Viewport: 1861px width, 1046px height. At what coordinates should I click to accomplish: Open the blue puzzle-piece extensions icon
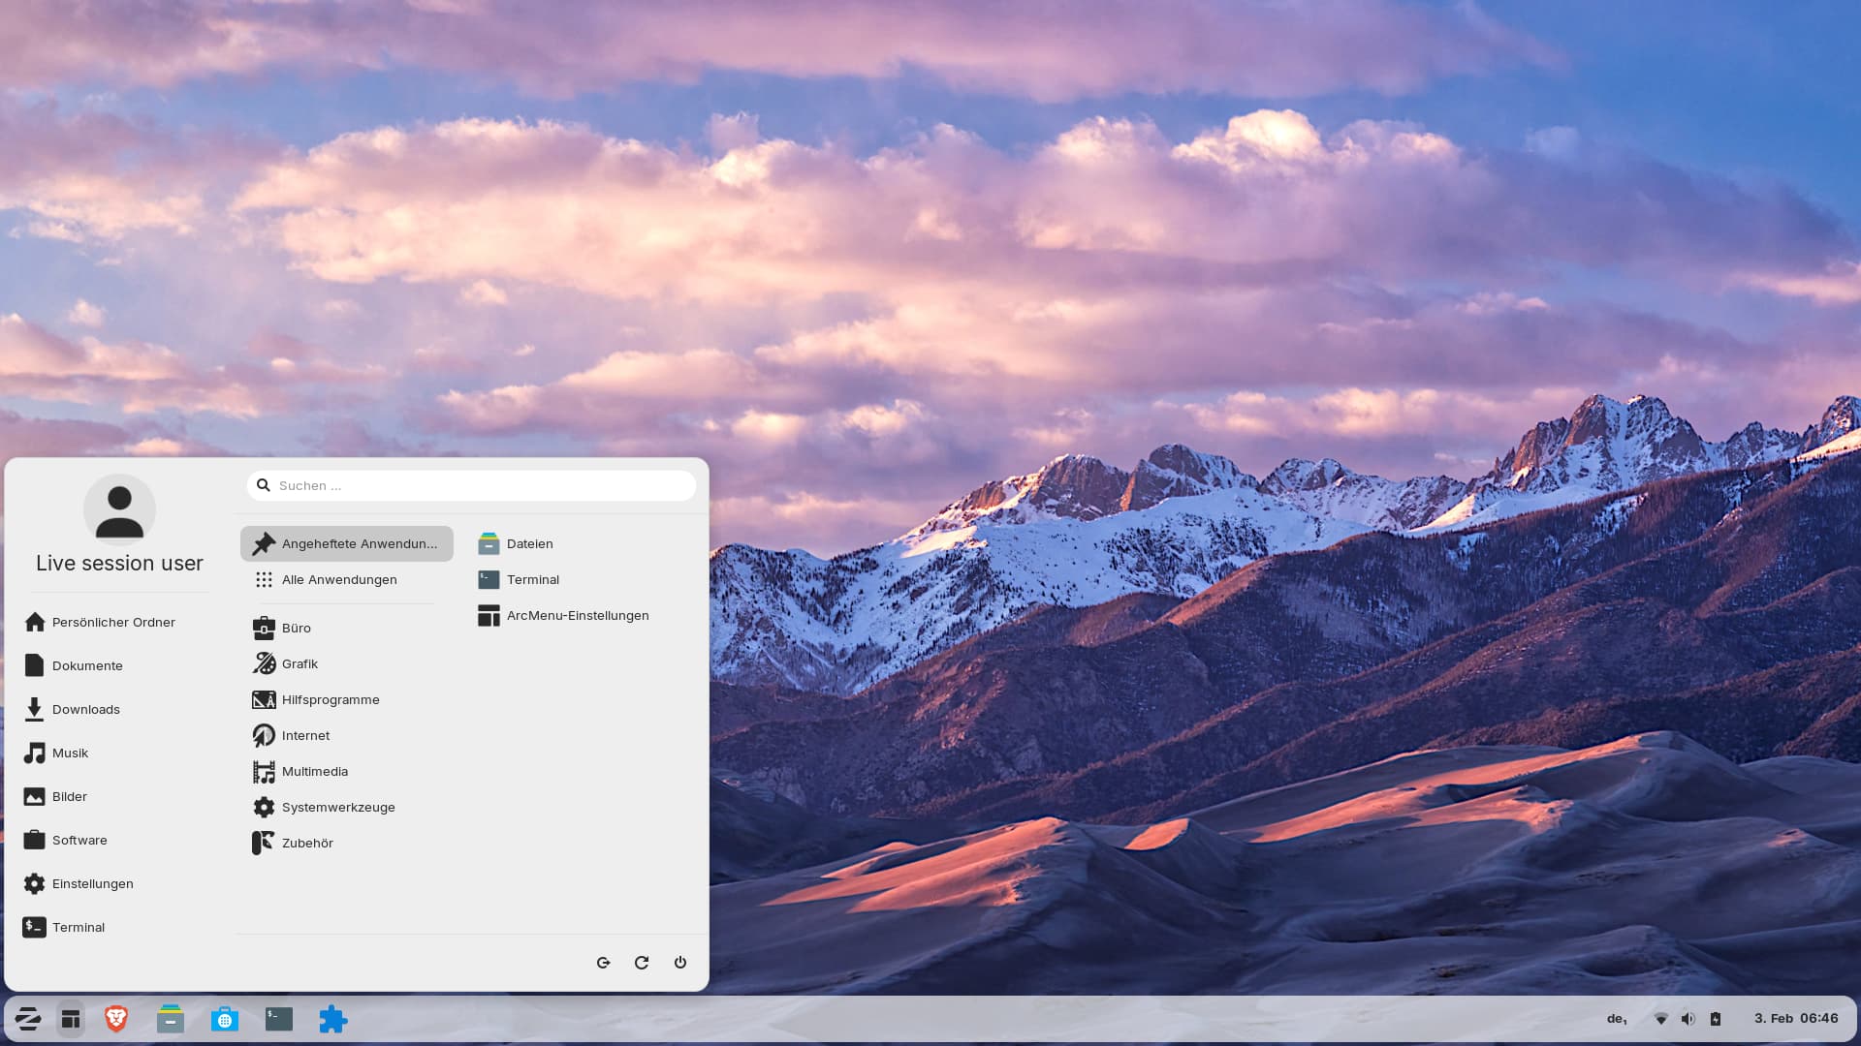point(332,1019)
